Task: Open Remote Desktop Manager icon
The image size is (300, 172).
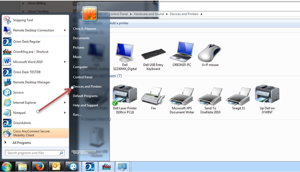Action: [x=7, y=82]
